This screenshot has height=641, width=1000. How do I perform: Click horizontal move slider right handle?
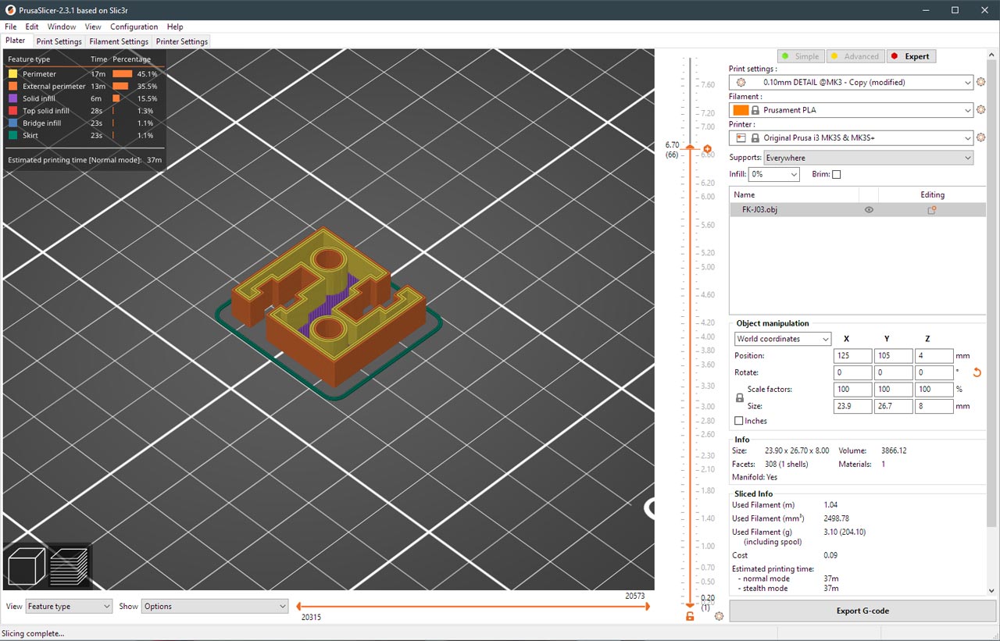[x=647, y=607]
